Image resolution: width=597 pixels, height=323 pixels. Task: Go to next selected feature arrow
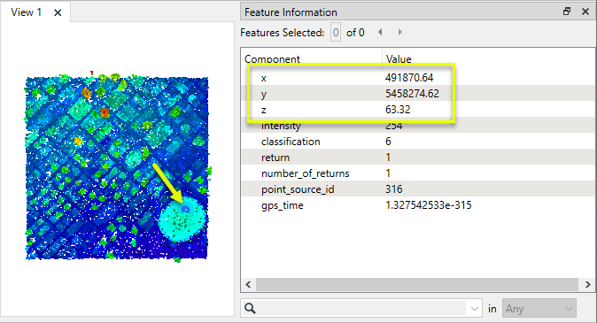click(399, 33)
